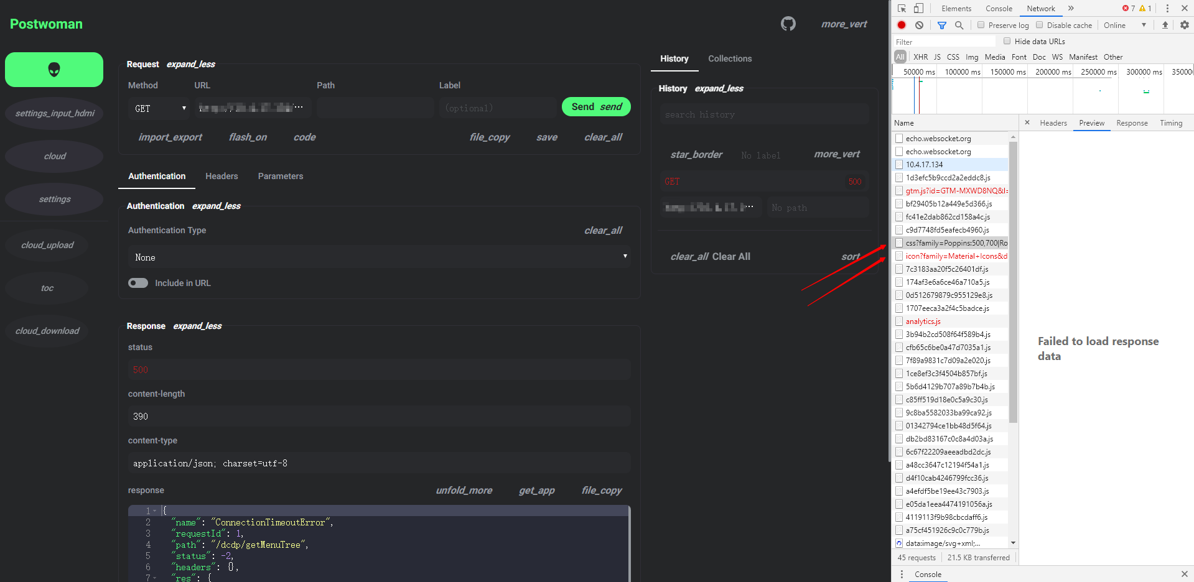This screenshot has height=582, width=1194.
Task: Click the code generation icon
Action: [x=305, y=137]
